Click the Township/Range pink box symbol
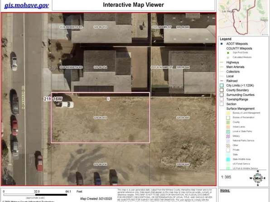 pos(222,99)
